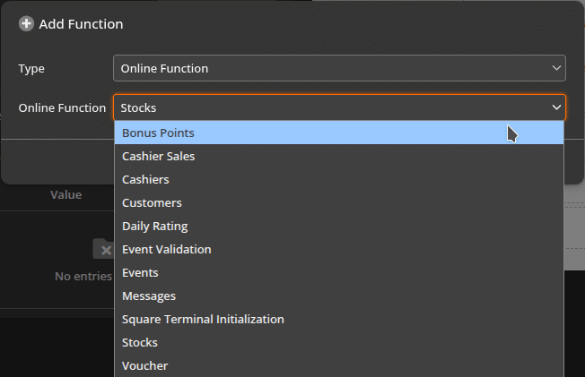
Task: Click the no-entries folder icon with X
Action: click(x=103, y=249)
